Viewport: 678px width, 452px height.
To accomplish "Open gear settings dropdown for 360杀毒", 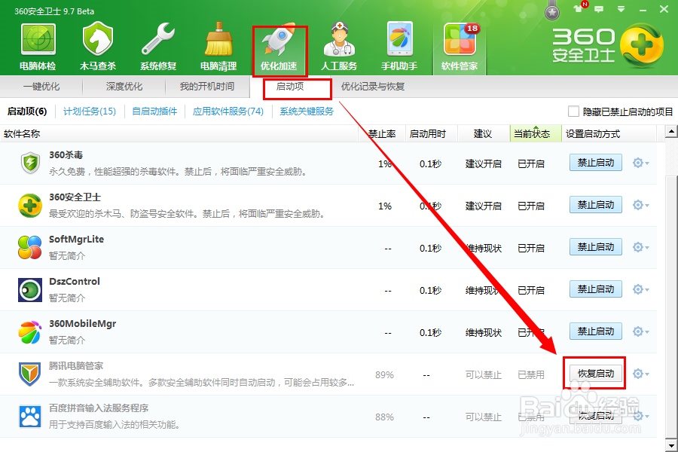I will (640, 163).
